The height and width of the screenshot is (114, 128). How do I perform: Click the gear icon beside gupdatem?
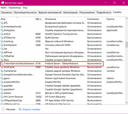pyautogui.click(x=2, y=89)
